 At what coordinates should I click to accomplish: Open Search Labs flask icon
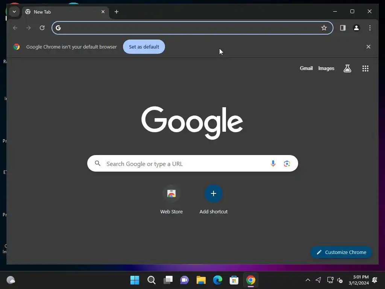tap(347, 68)
